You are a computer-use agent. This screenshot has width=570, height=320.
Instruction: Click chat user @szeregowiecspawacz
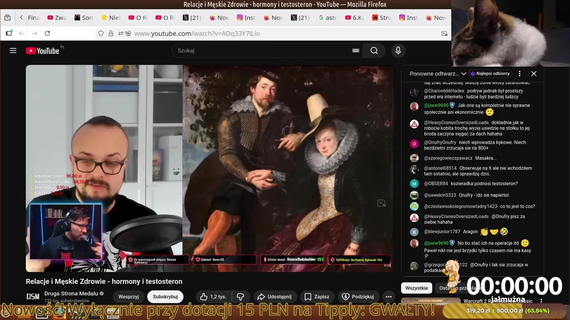coord(448,158)
